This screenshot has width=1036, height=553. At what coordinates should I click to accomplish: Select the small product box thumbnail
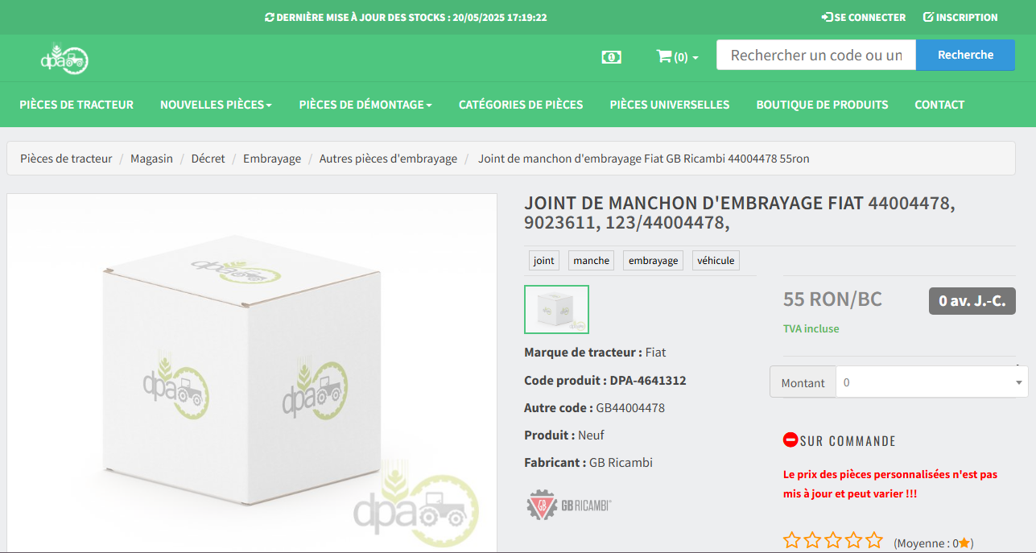[x=556, y=309]
